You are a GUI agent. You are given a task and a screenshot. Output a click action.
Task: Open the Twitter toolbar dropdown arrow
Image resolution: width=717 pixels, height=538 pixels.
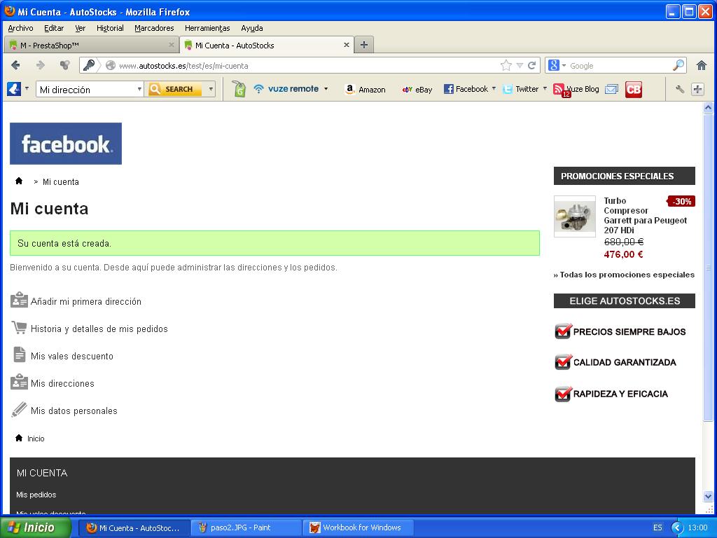(x=545, y=88)
